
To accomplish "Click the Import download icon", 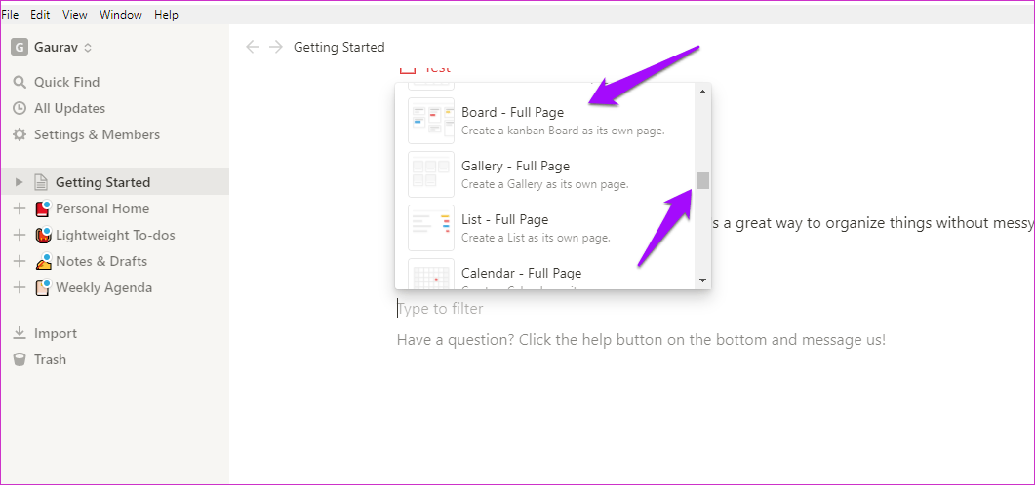I will (20, 333).
